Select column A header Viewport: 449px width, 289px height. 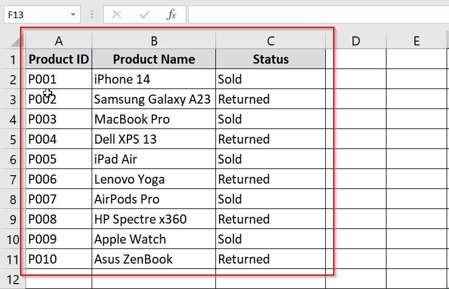pyautogui.click(x=59, y=41)
